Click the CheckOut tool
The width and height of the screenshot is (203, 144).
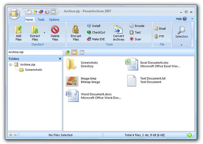tap(96, 32)
